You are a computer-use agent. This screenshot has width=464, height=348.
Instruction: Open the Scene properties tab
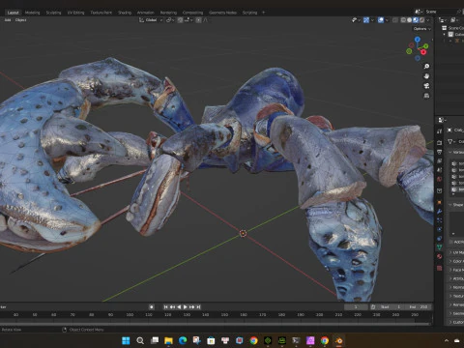coord(440,170)
